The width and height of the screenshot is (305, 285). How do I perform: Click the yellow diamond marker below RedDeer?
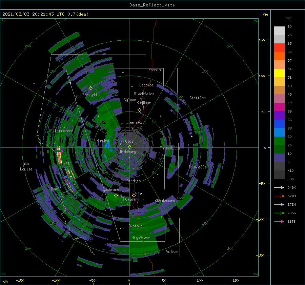(x=140, y=110)
